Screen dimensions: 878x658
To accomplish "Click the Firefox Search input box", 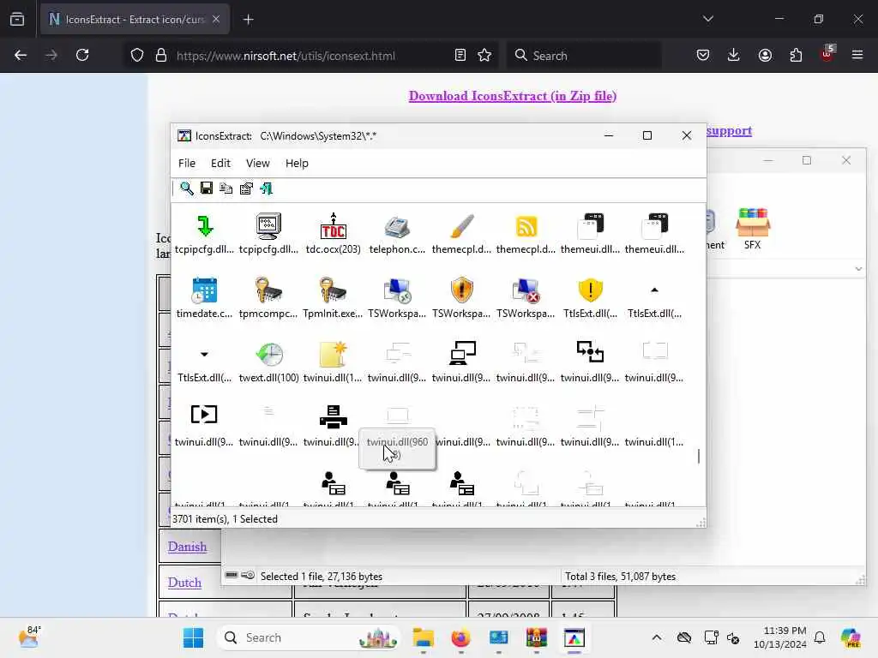I will coord(584,56).
